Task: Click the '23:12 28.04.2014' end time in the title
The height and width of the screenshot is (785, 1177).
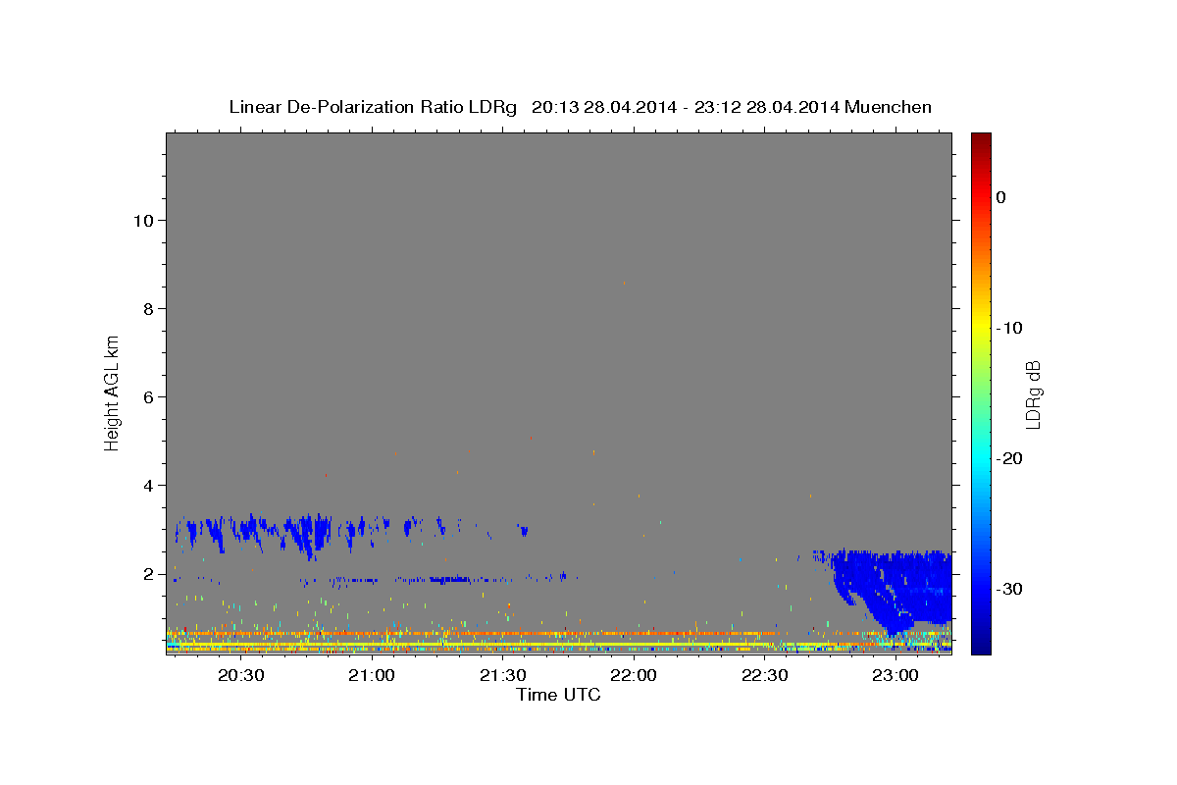Action: [x=766, y=107]
